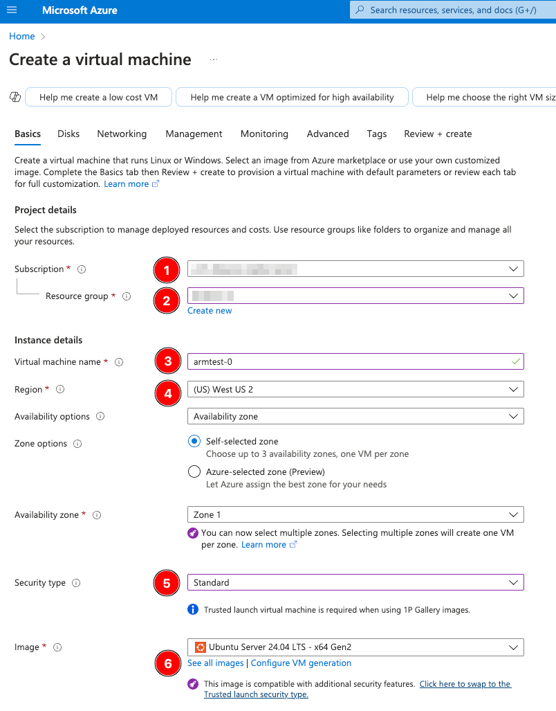Screen dimensions: 556x711
Task: Click the search magnifier icon
Action: [x=360, y=10]
